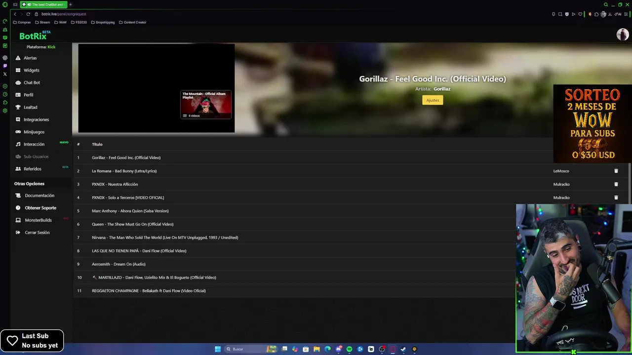The height and width of the screenshot is (355, 632).
Task: Open browser downloads icon
Action: pyautogui.click(x=610, y=14)
